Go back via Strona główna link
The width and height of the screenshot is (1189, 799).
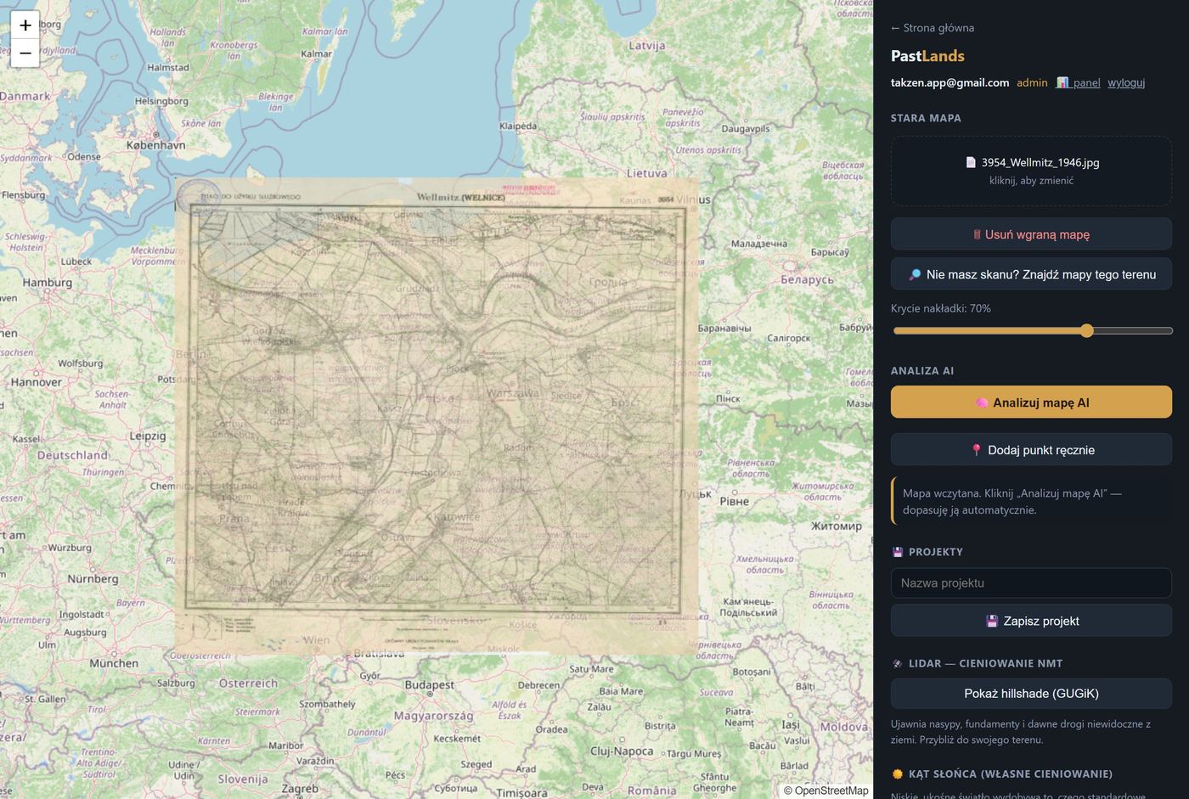click(x=933, y=28)
